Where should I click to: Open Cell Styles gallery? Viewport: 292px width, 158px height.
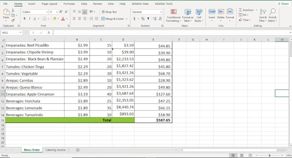click(x=199, y=15)
